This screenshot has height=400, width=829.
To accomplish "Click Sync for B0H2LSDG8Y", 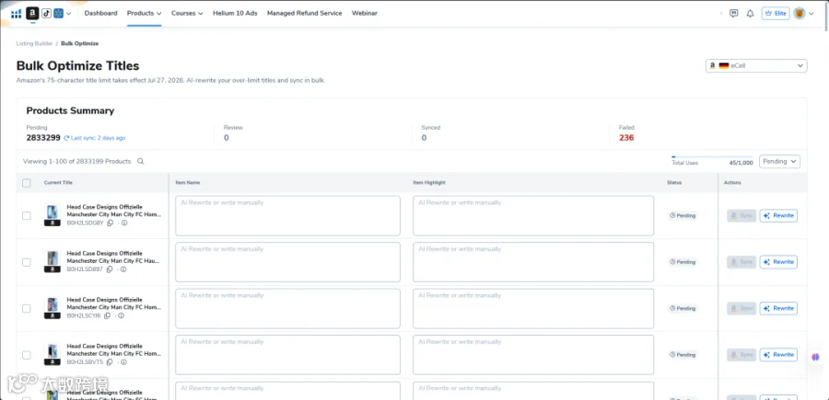I will 741,215.
